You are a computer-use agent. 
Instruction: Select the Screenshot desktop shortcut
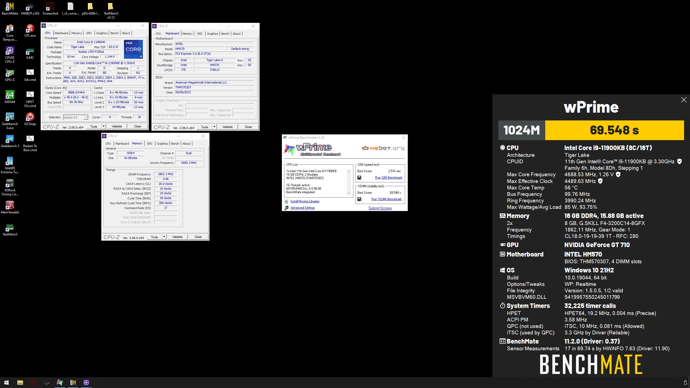[50, 9]
